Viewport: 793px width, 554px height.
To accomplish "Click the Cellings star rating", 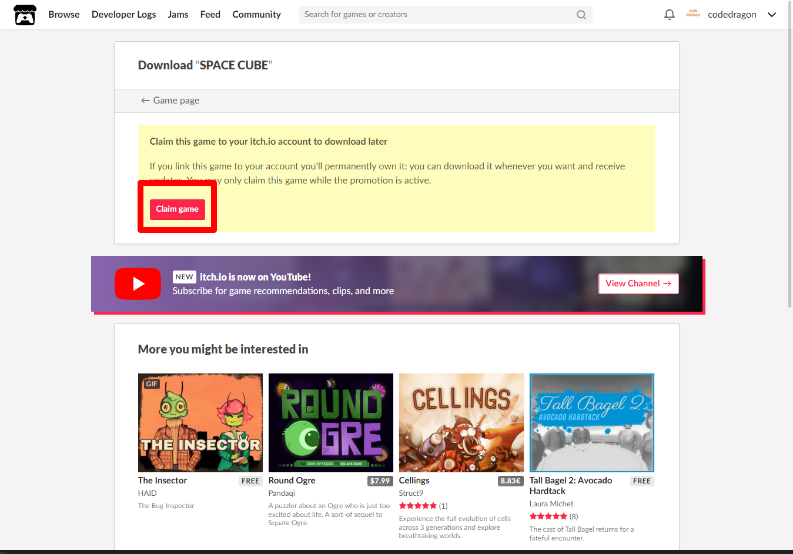I will click(418, 506).
